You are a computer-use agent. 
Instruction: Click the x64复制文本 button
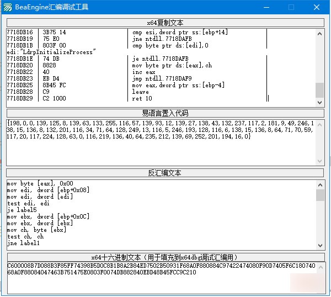tap(165, 23)
